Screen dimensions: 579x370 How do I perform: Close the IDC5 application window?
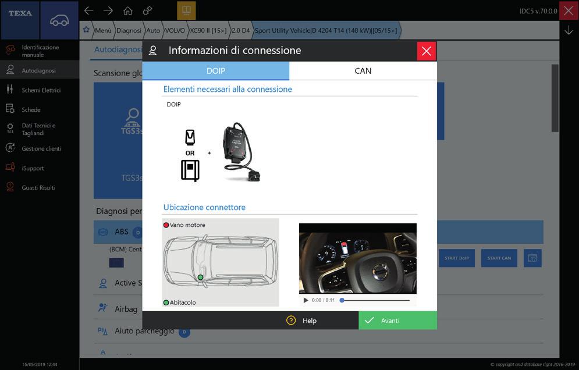point(569,10)
